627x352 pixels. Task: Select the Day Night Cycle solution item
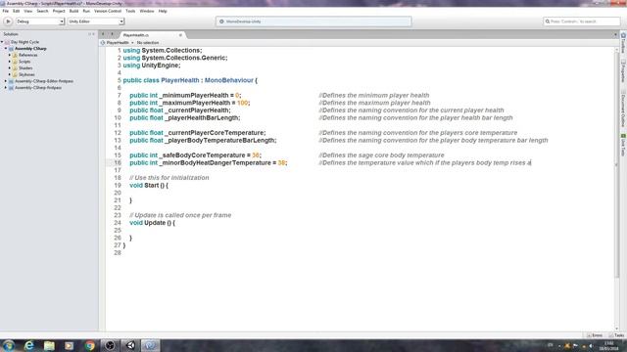click(24, 42)
